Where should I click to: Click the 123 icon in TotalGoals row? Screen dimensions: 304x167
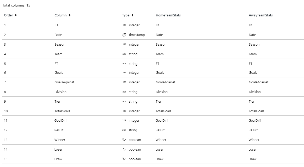click(x=124, y=111)
